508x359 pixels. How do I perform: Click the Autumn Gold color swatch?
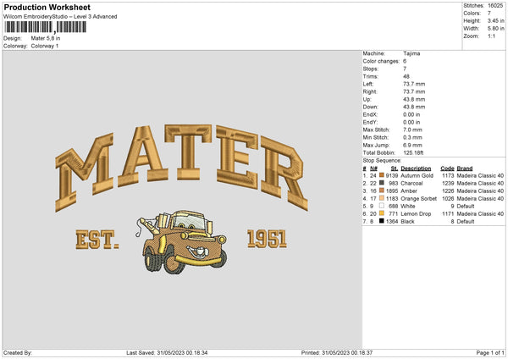382,175
